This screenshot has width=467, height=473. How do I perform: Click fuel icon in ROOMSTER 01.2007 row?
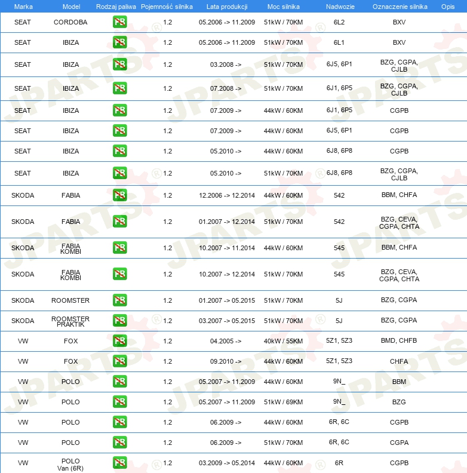pos(120,300)
